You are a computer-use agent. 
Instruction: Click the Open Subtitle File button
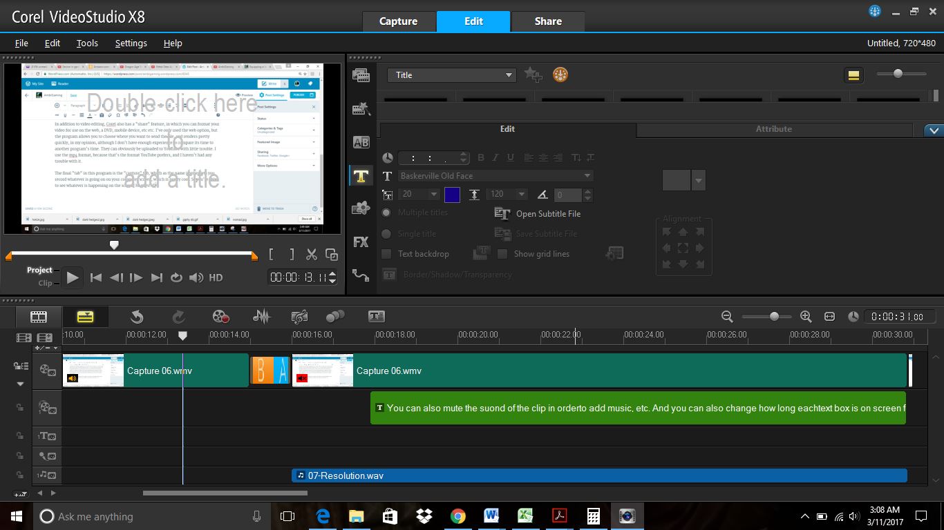[539, 213]
